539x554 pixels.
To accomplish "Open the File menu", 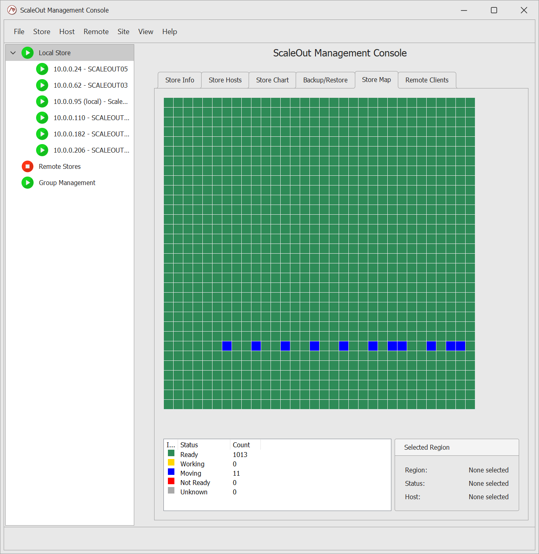I will [19, 32].
